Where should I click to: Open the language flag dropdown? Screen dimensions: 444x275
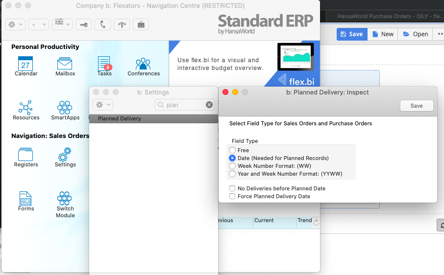62,24
